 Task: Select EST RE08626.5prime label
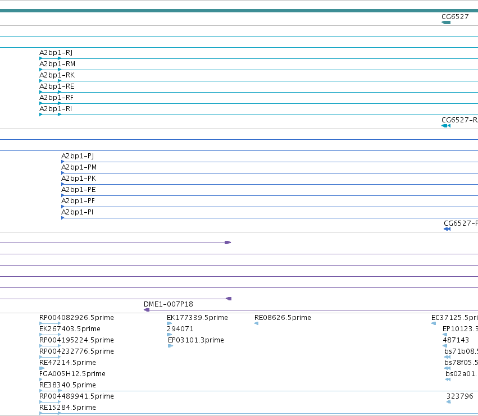[x=283, y=318]
